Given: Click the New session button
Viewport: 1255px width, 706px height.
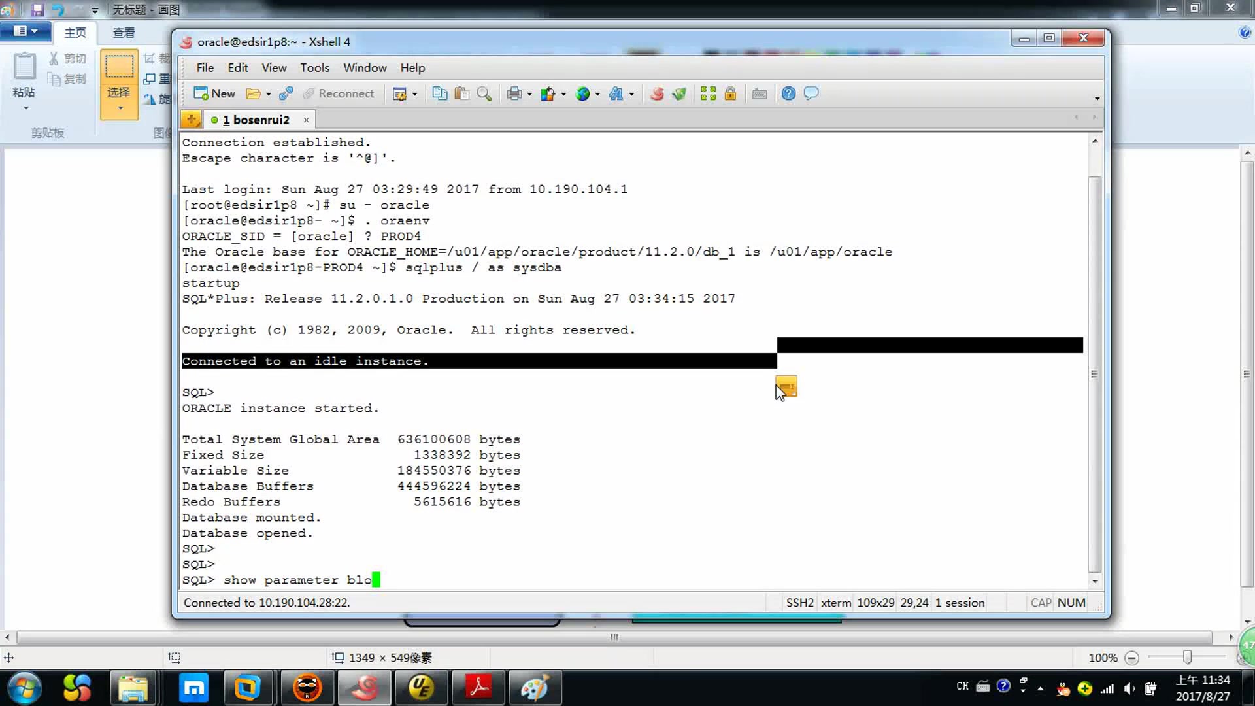Looking at the screenshot, I should (214, 93).
